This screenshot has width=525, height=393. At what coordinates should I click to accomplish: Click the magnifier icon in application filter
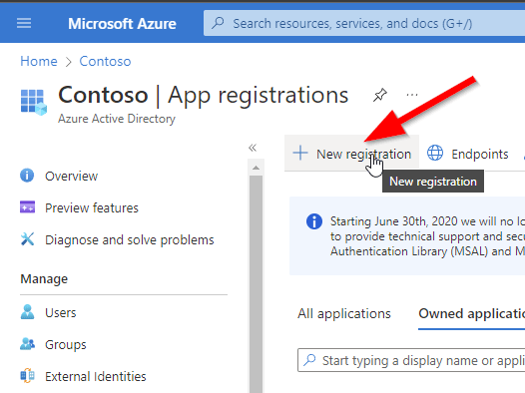pyautogui.click(x=309, y=360)
